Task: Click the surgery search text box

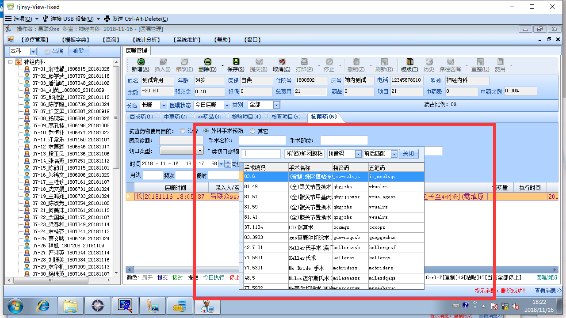Action: click(x=261, y=154)
